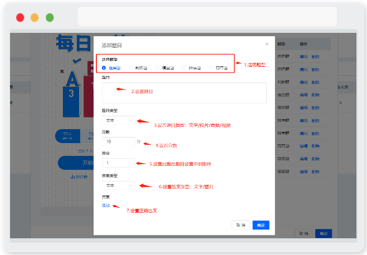The width and height of the screenshot is (367, 255).
Task: Click the background dialog's 确定 button
Action: (x=324, y=233)
